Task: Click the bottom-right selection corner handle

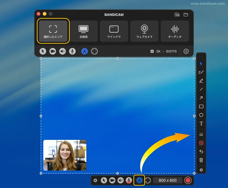Action: coord(194,173)
